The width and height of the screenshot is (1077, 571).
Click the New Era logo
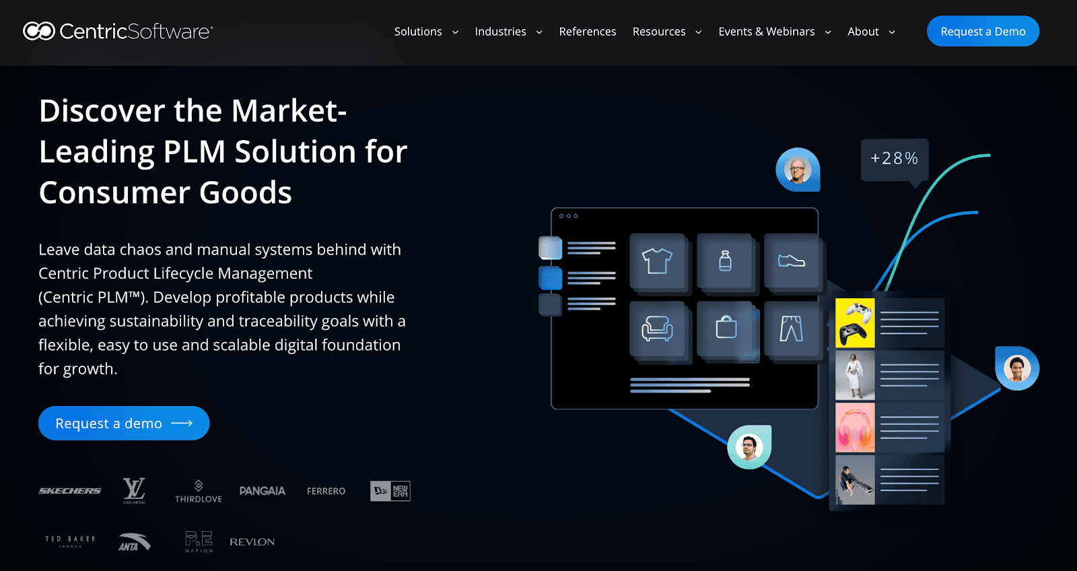tap(390, 491)
